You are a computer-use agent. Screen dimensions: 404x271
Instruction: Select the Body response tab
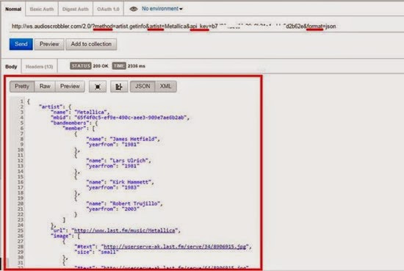coord(11,66)
